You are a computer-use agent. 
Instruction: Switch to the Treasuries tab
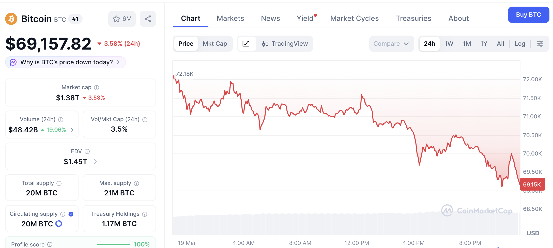click(413, 18)
